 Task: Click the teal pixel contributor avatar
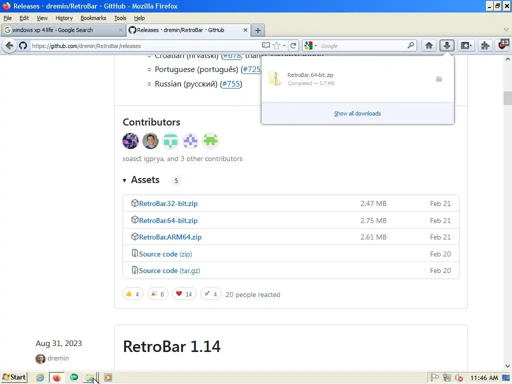point(170,141)
